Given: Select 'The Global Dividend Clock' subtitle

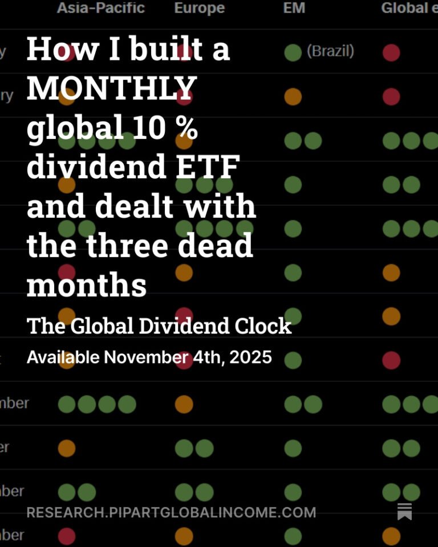Looking at the screenshot, I should tap(159, 326).
